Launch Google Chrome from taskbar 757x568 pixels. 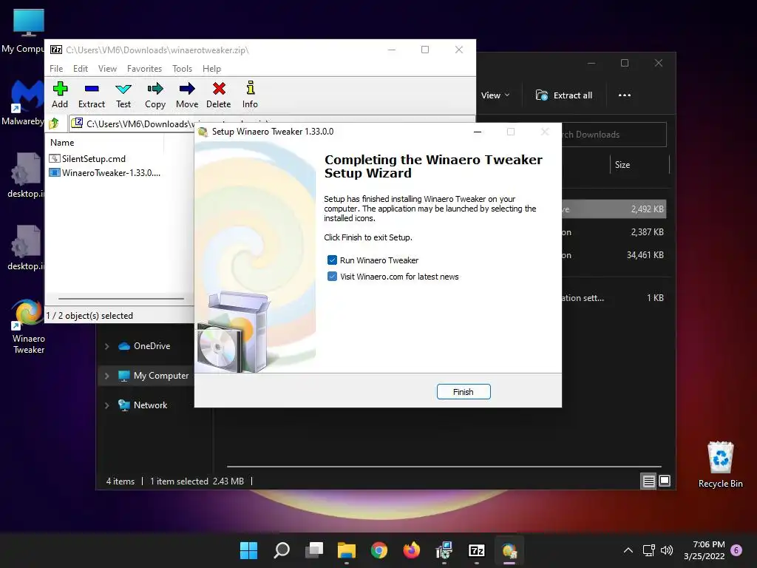click(379, 550)
